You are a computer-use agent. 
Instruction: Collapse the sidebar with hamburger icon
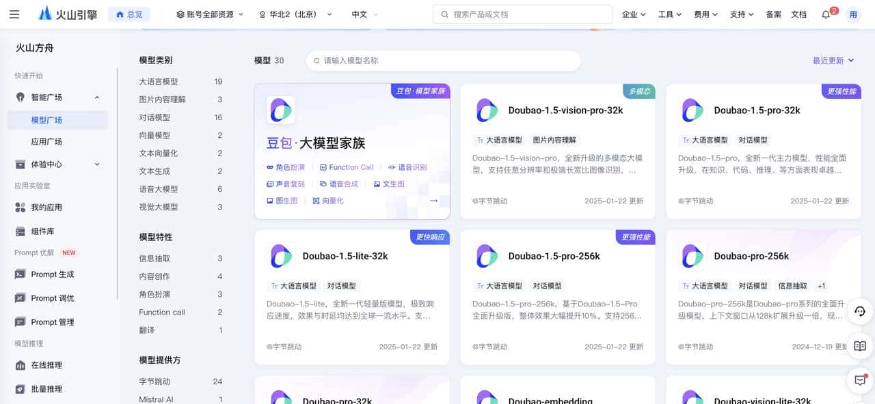coord(14,14)
